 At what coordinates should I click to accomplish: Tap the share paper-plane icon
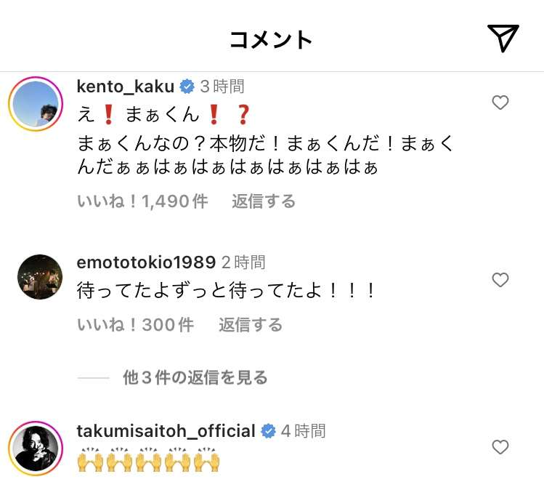click(x=503, y=38)
